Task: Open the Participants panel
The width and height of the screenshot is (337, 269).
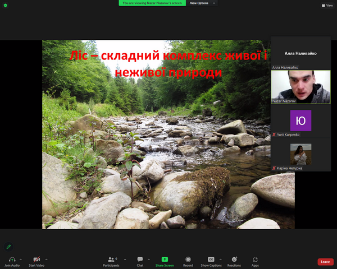Action: point(111,259)
